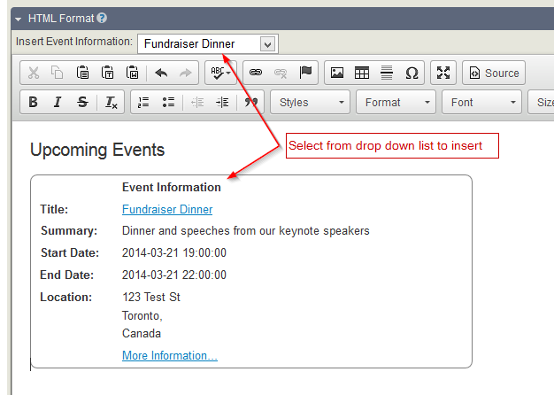Viewport: 554px width, 395px height.
Task: Click the Start Date: label
Action: [70, 252]
